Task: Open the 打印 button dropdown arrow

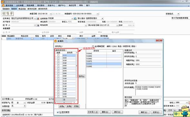Action: [175, 110]
